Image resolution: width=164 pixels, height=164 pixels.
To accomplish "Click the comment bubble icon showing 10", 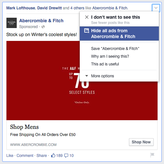I will point(66,156).
